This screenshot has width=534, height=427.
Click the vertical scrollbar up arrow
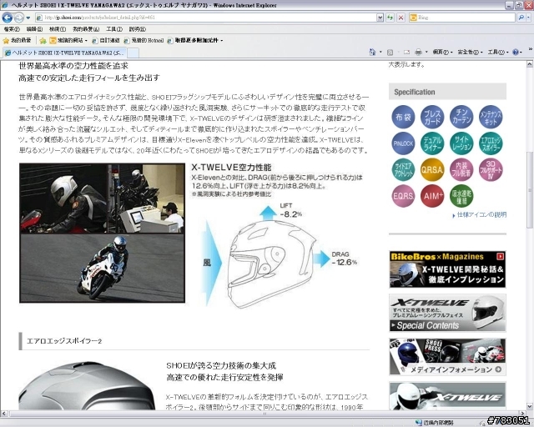pos(530,63)
